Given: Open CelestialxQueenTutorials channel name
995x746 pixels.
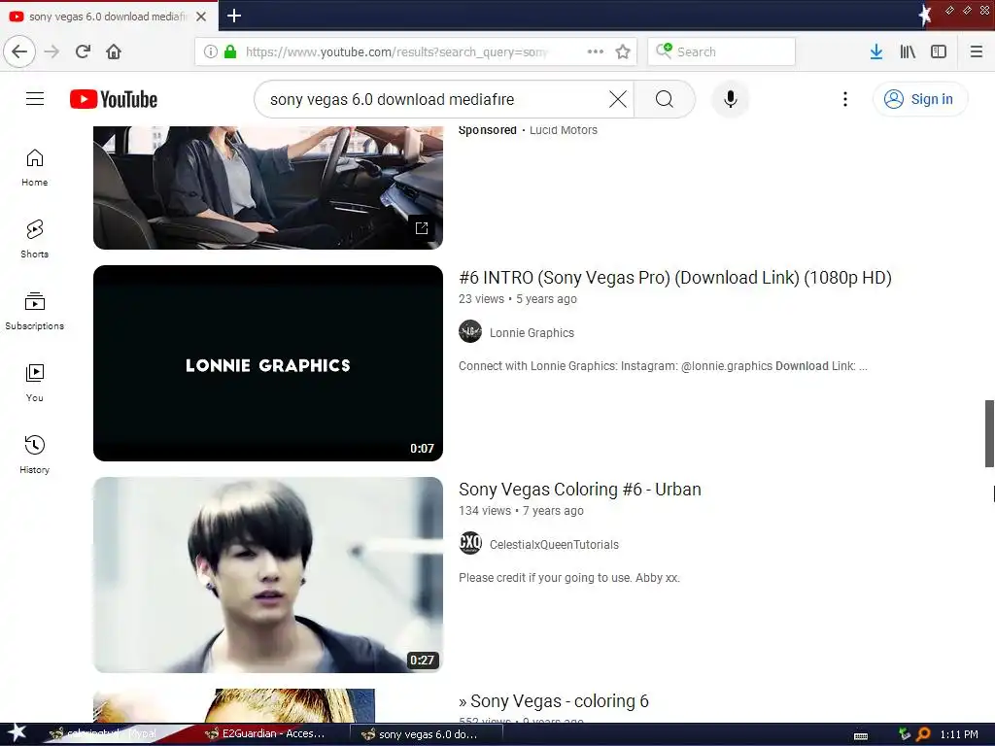Looking at the screenshot, I should click(x=554, y=545).
